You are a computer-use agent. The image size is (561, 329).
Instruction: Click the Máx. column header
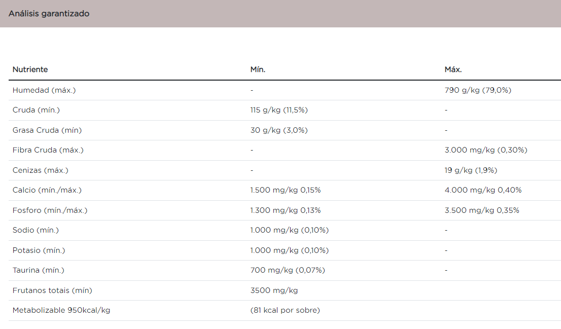[453, 69]
